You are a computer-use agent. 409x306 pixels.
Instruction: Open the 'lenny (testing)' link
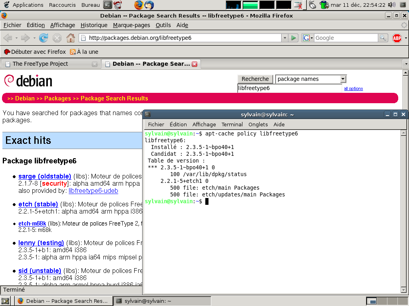[41, 243]
